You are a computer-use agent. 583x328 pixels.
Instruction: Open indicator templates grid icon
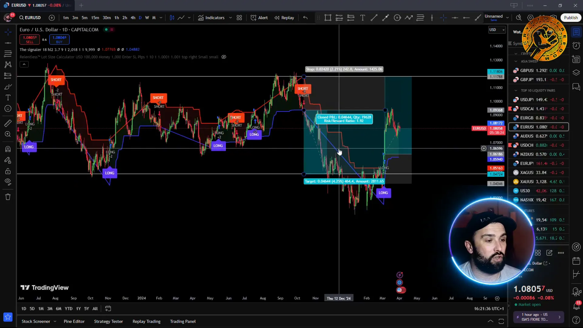(239, 18)
